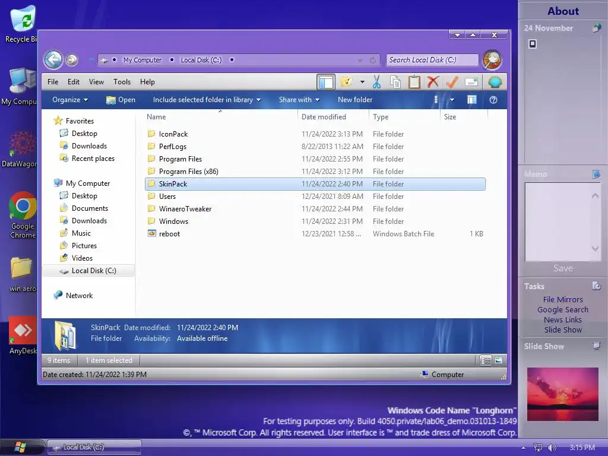Refresh the address bar location
This screenshot has width=608, height=456.
[x=373, y=60]
